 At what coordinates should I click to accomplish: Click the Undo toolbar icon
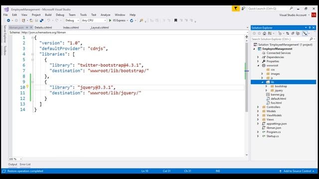48,20
